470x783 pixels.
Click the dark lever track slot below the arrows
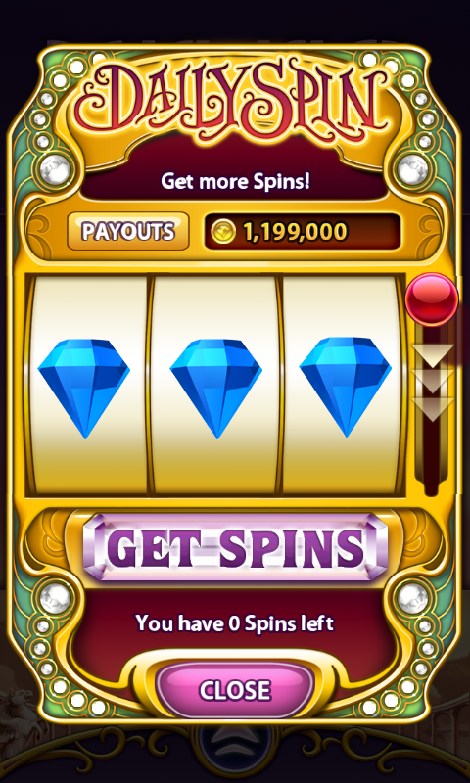pyautogui.click(x=432, y=459)
